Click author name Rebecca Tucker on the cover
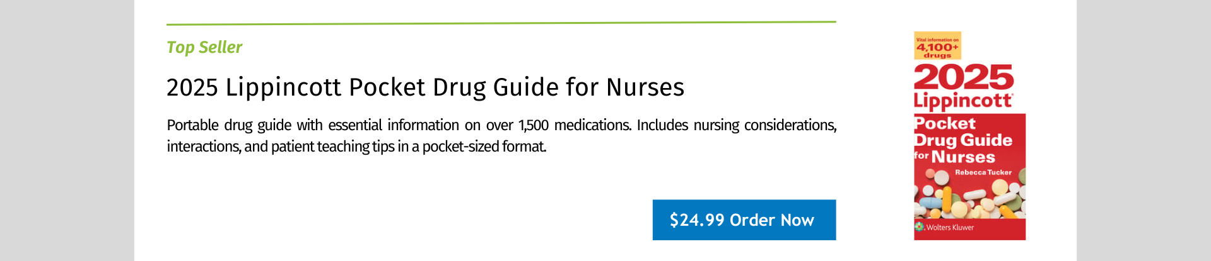 pos(983,172)
